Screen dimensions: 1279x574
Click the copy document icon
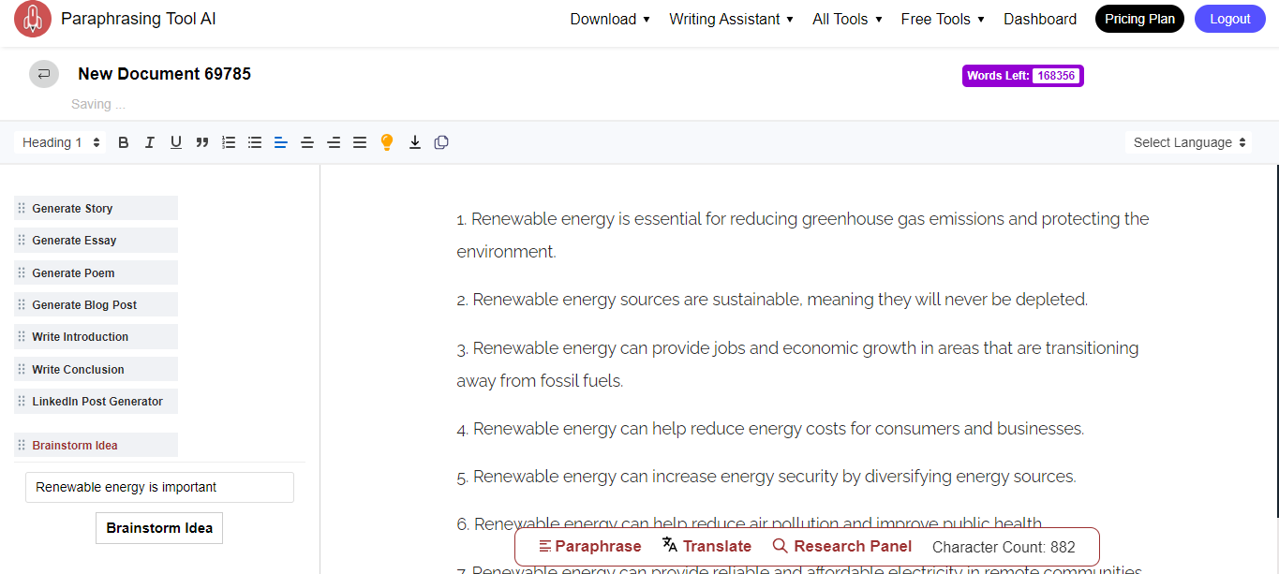tap(441, 142)
